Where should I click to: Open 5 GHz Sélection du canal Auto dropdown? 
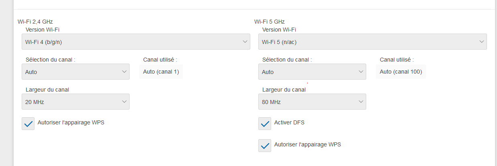312,72
